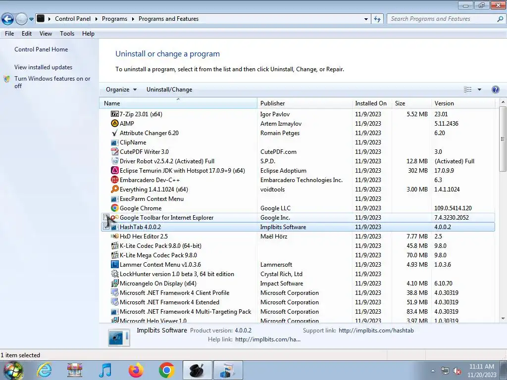Click the muted volume tray icon
507x380 pixels.
click(457, 371)
